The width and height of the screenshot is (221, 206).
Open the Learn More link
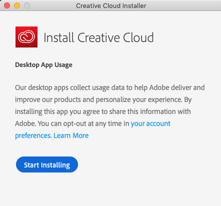click(71, 135)
